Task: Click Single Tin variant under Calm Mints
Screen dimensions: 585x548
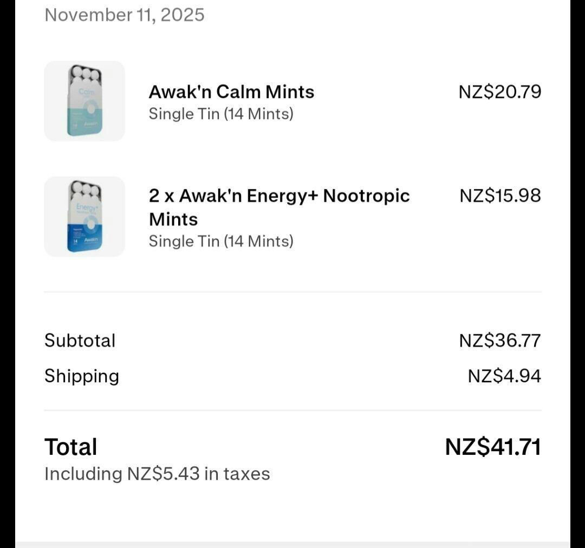Action: 221,114
